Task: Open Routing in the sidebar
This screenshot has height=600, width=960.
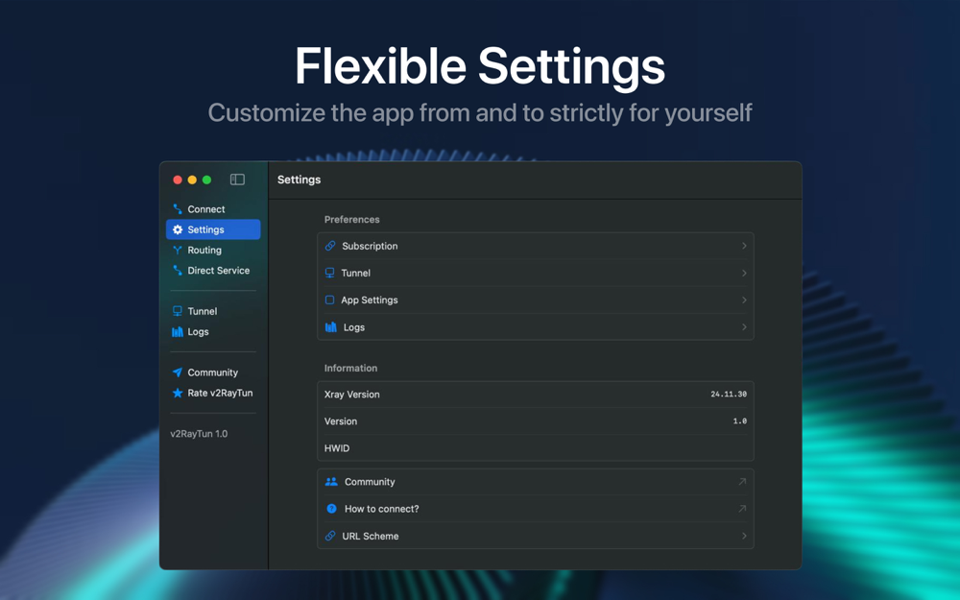Action: coord(213,250)
